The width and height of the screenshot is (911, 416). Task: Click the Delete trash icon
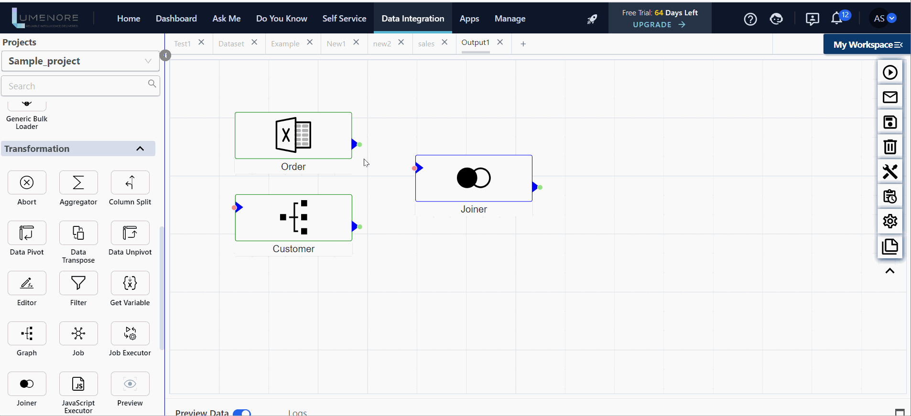click(889, 147)
